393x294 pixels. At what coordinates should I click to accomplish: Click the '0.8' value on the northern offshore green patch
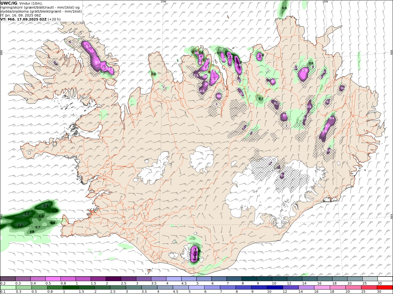coord(284,8)
